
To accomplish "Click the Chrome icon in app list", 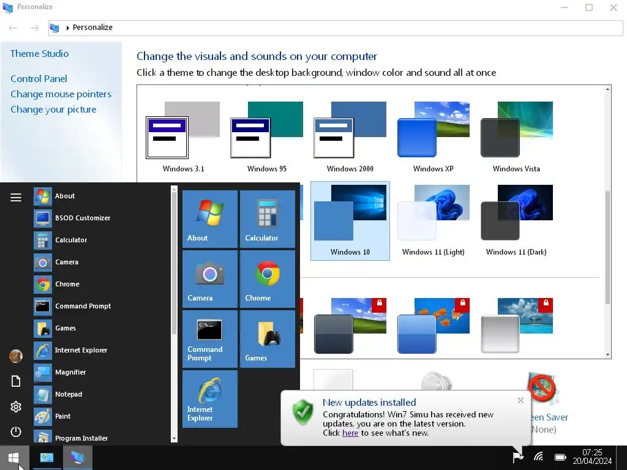I will [43, 284].
